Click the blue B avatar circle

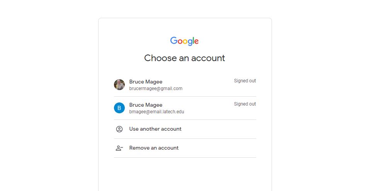point(119,108)
